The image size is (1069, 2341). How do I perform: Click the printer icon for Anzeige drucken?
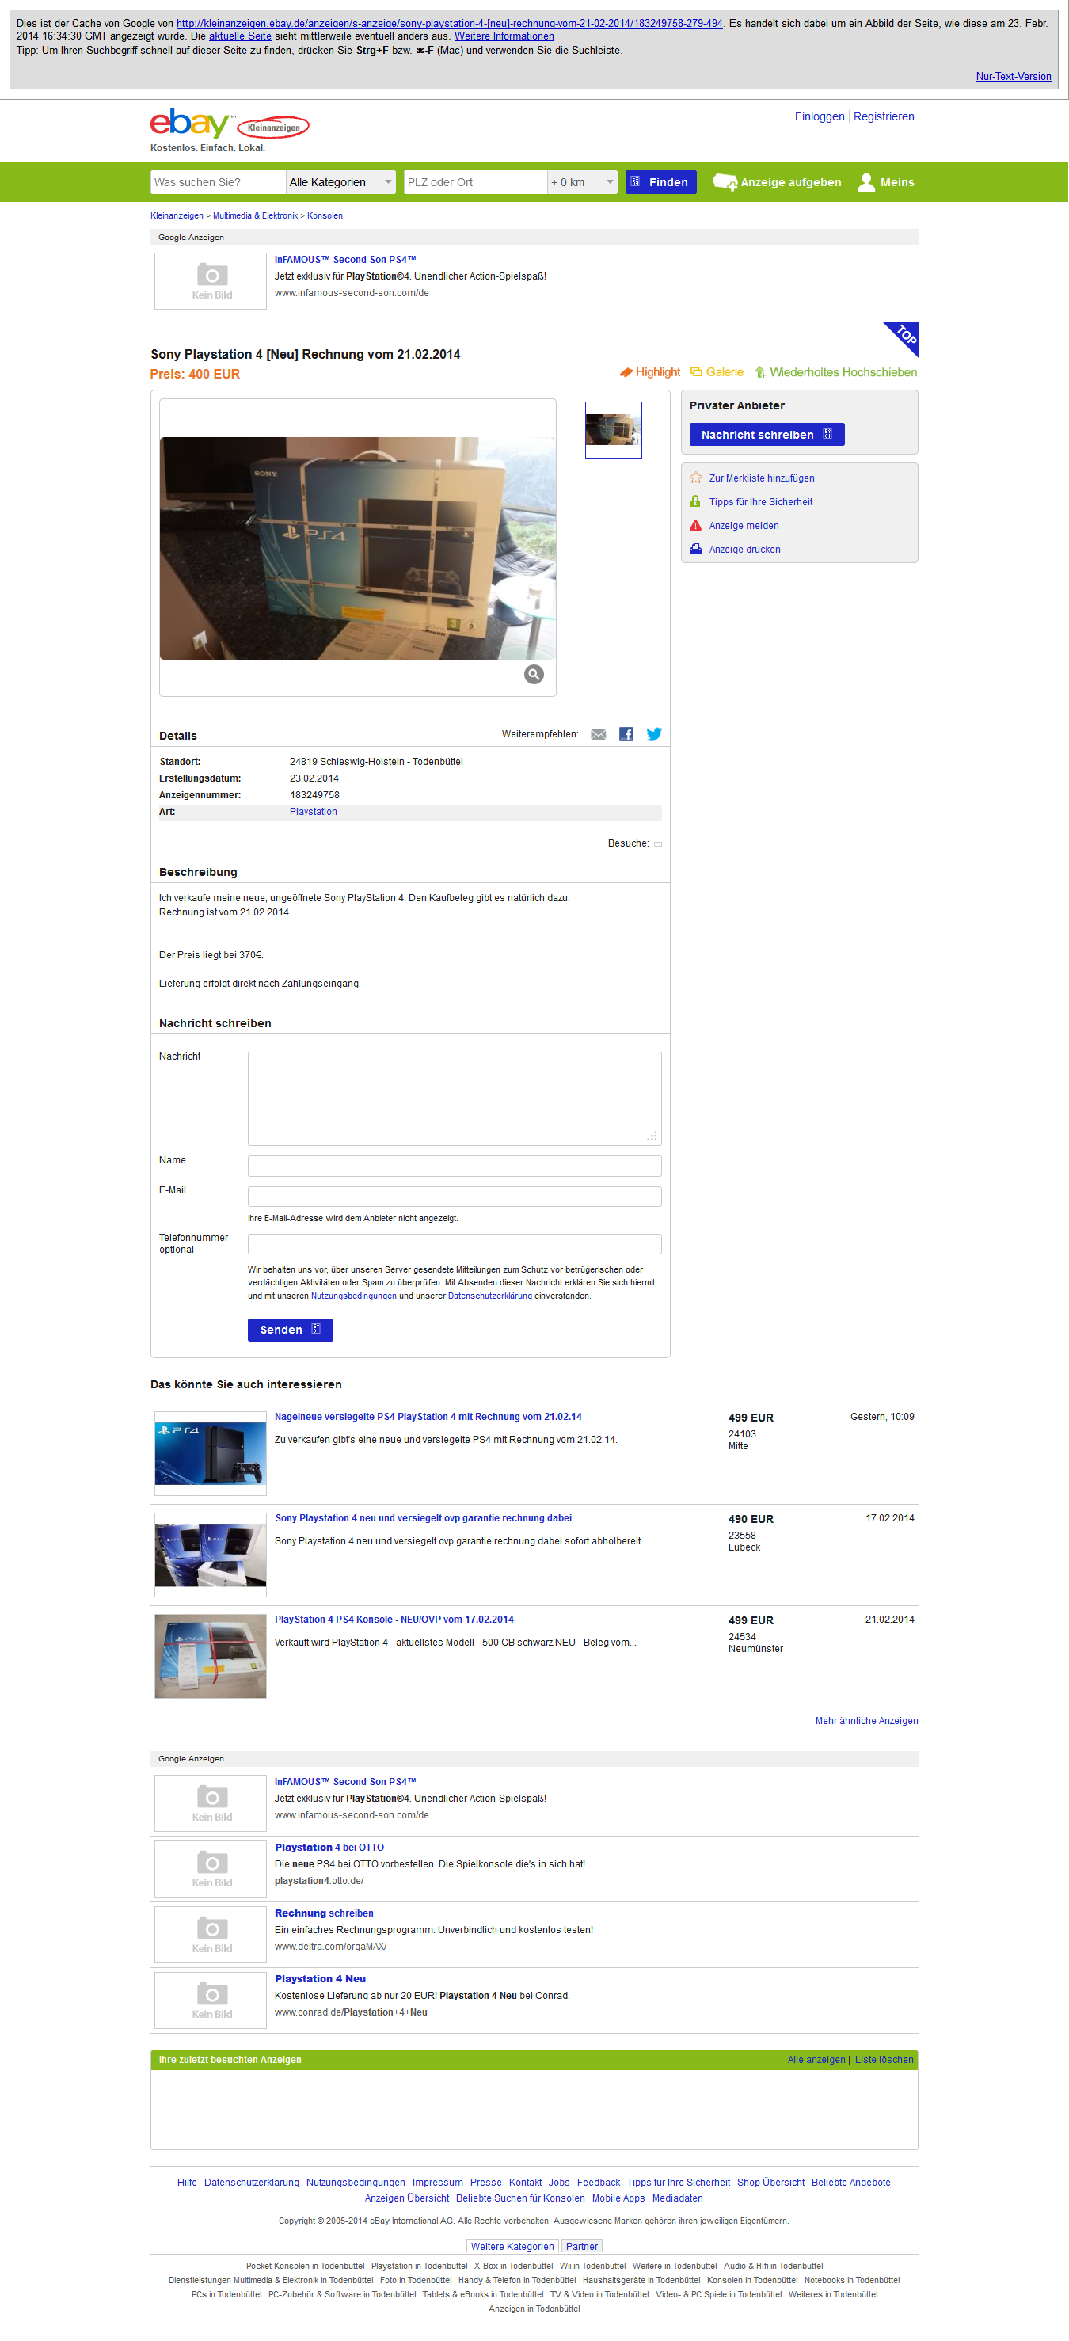click(695, 549)
